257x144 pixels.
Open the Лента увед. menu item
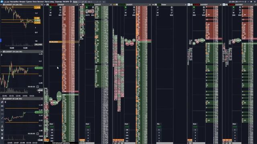click(49, 2)
